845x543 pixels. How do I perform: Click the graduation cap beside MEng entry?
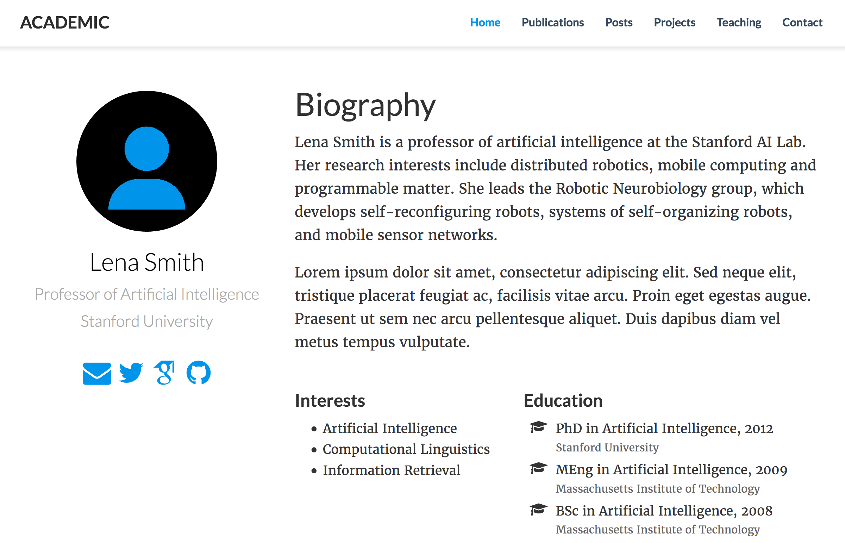click(538, 468)
